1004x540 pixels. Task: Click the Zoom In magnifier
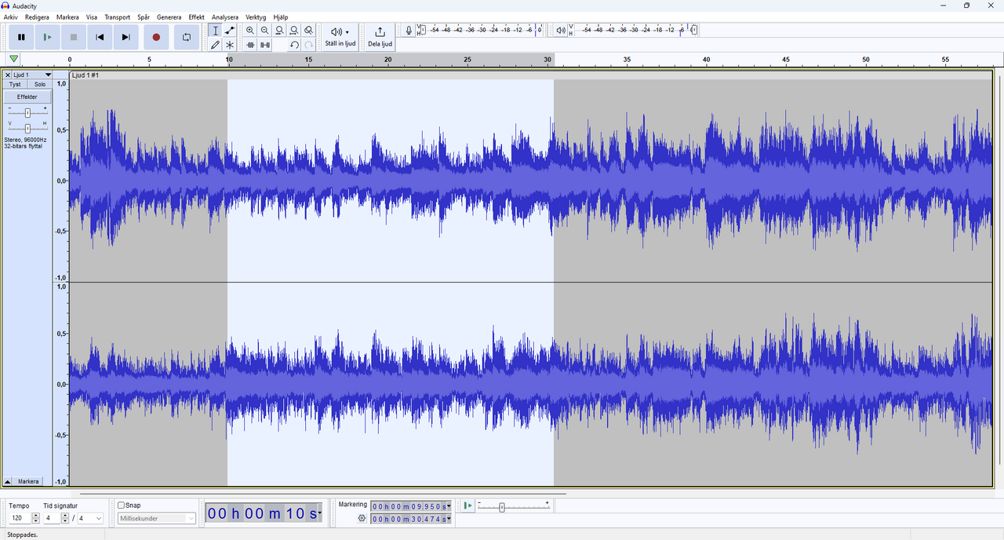pyautogui.click(x=250, y=31)
